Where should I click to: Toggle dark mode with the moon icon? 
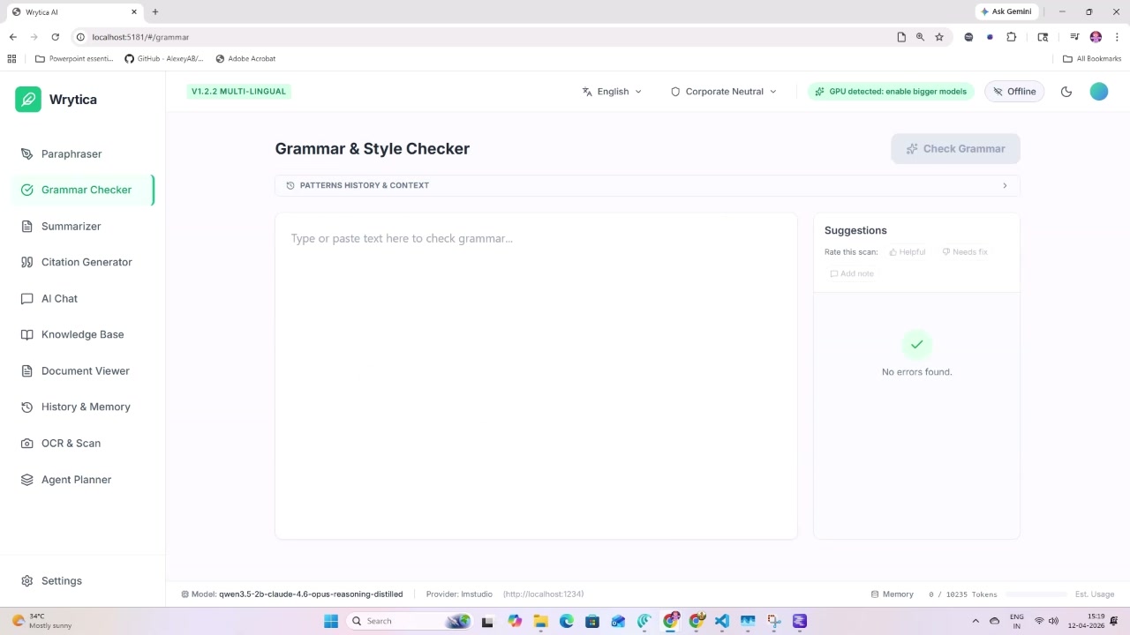pos(1066,91)
